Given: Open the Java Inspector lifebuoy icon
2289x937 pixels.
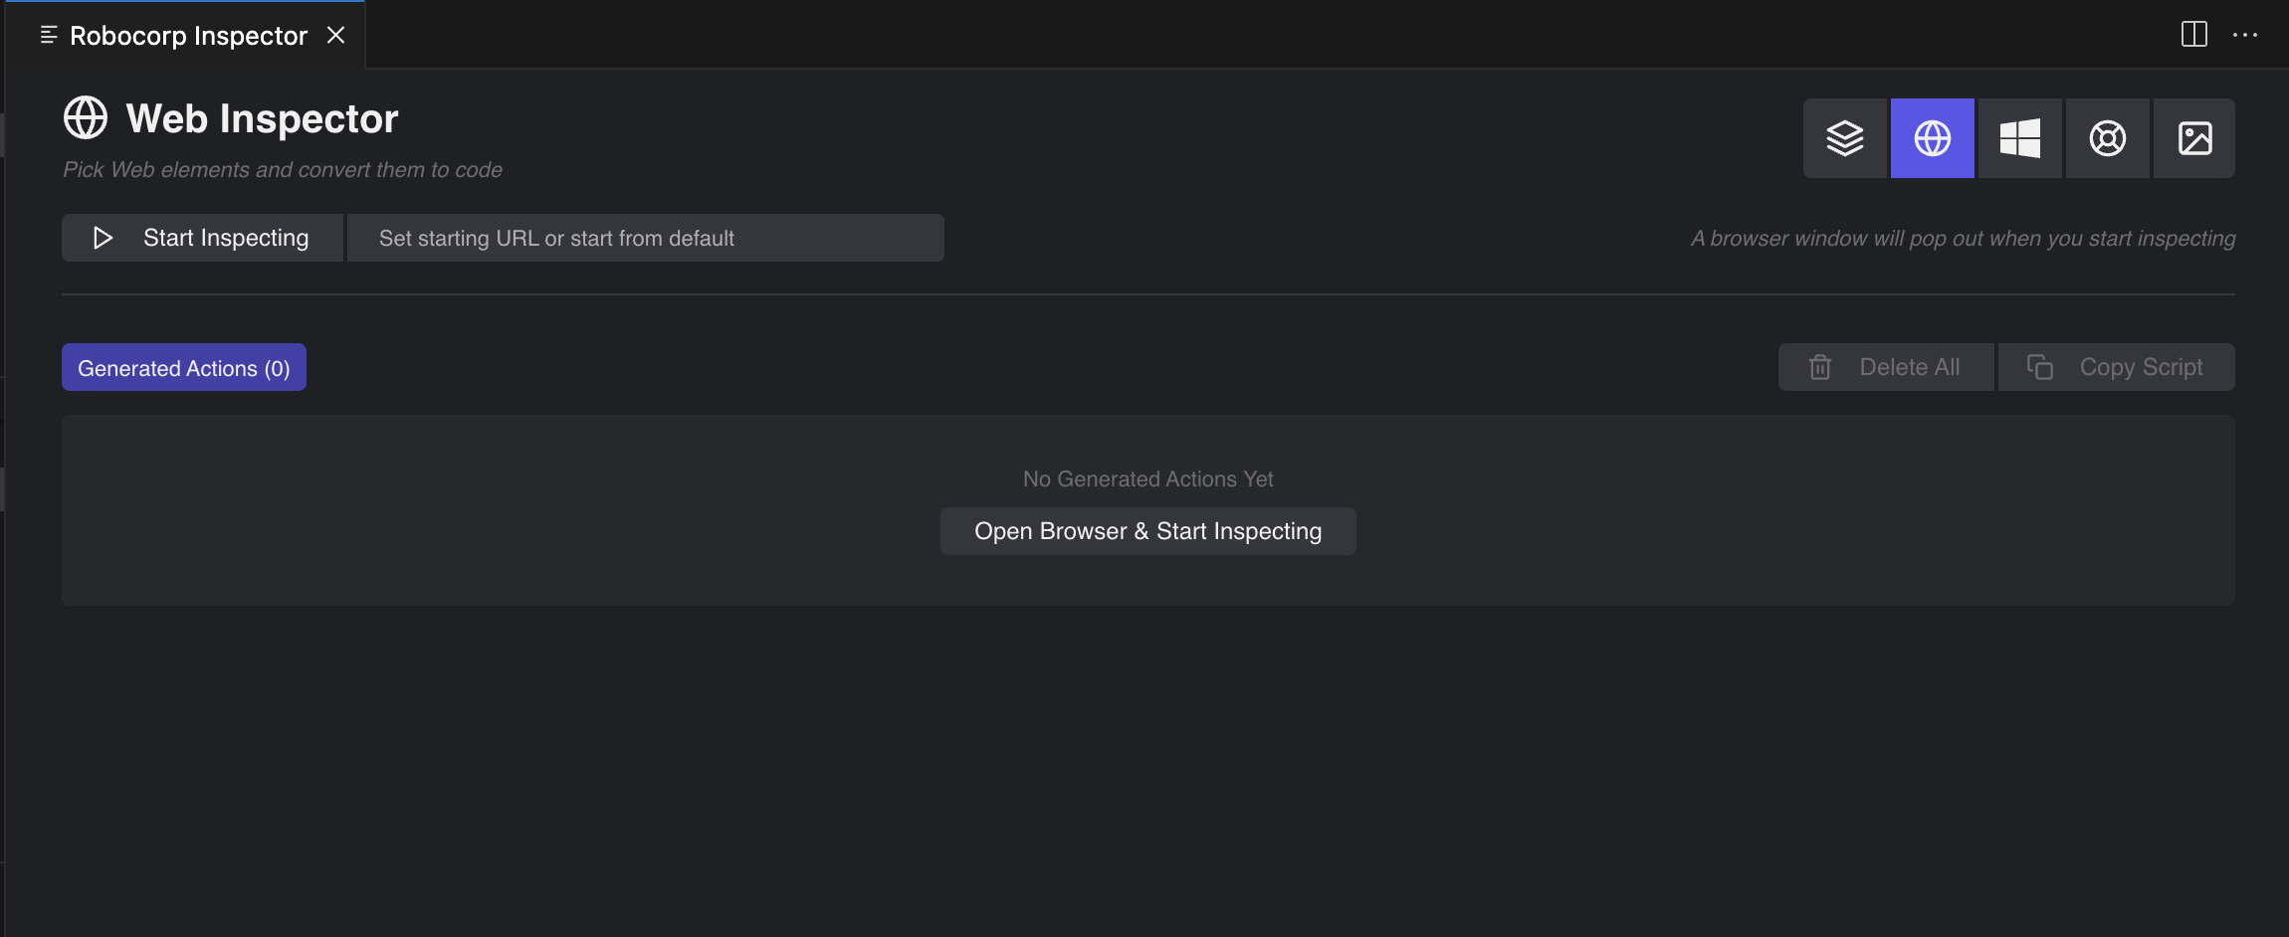Looking at the screenshot, I should (x=2108, y=138).
